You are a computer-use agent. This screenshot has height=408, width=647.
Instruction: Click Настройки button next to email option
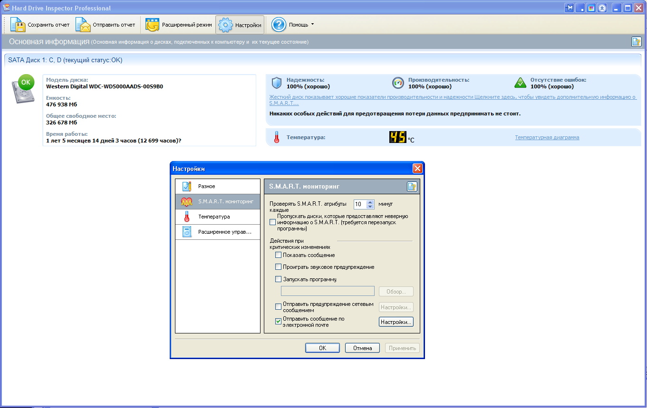[396, 322]
